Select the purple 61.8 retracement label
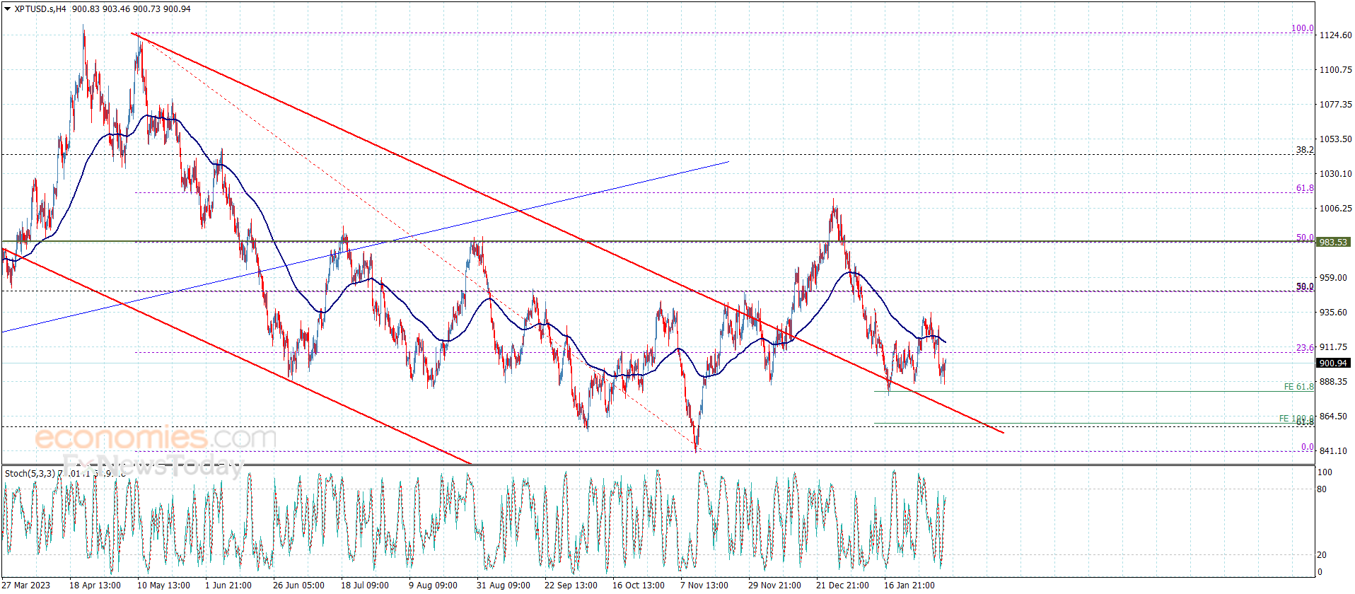Screen dimensions: 1355x594 (x=1304, y=188)
